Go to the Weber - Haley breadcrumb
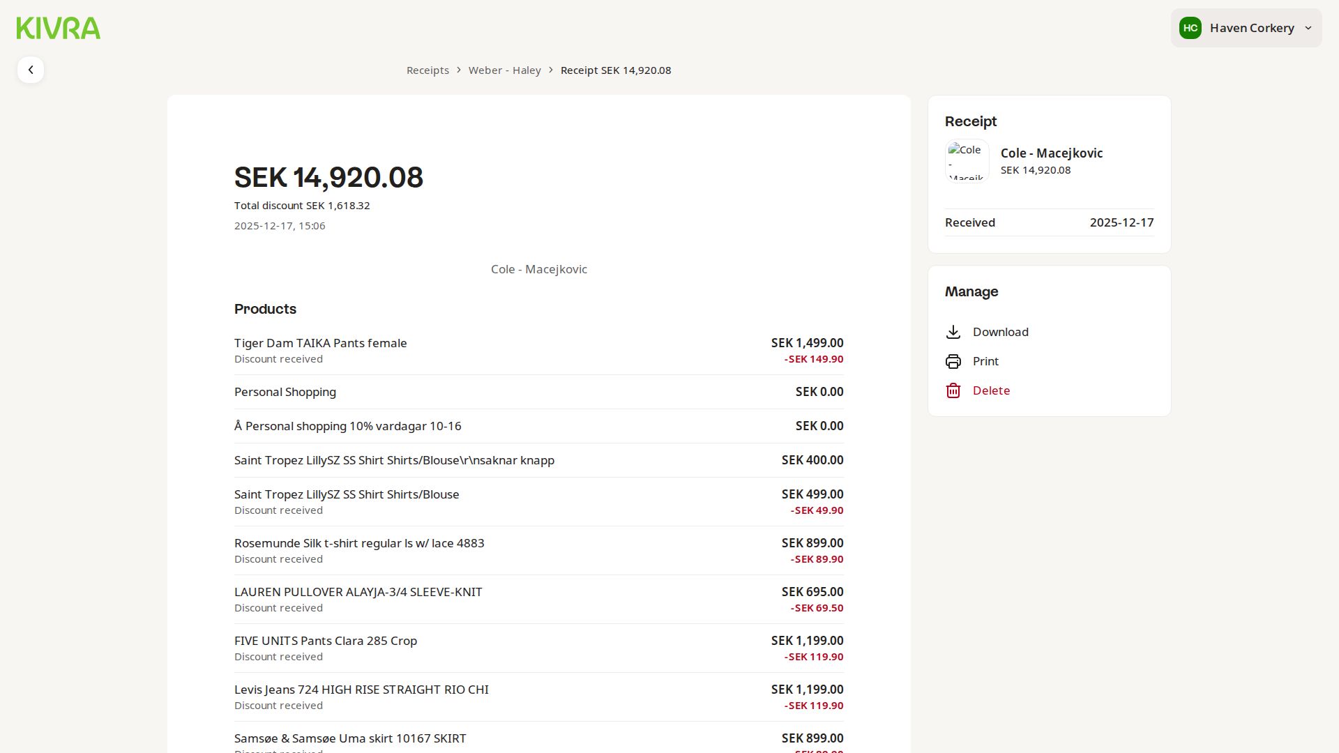 (x=504, y=70)
